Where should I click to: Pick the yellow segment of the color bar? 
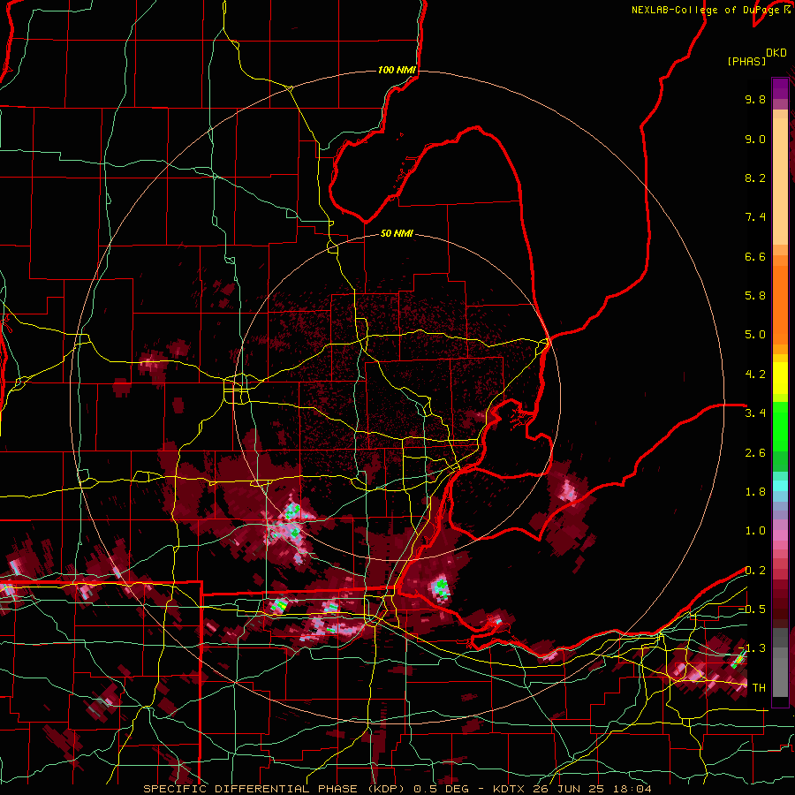click(780, 378)
